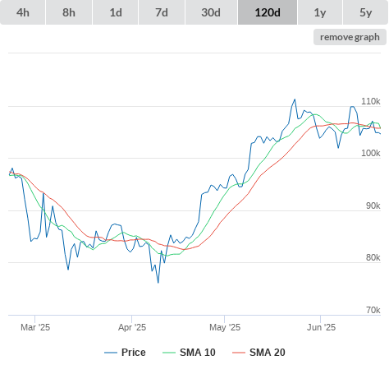
Task: Click the green SMA 10 legend marker
Action: [x=169, y=353]
